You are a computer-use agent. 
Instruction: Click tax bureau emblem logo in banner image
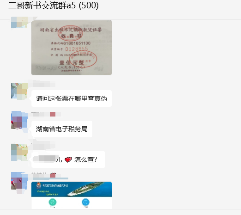[39, 185]
